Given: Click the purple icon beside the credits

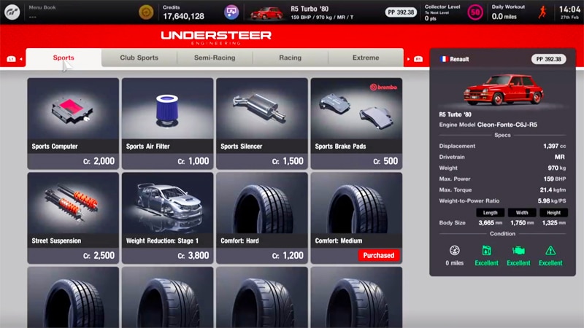Looking at the screenshot, I should (x=231, y=12).
